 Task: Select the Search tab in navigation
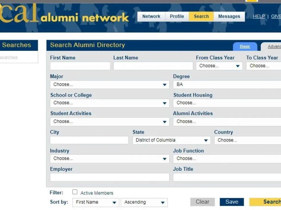201,17
